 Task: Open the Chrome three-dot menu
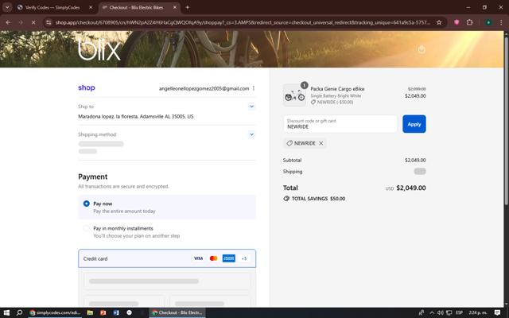click(x=501, y=22)
